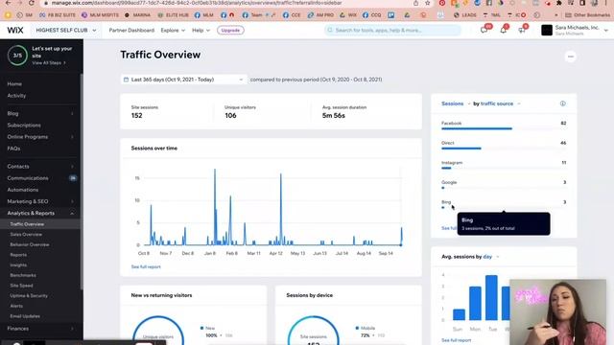Click the search for tools field
The image size is (614, 345).
tap(392, 30)
